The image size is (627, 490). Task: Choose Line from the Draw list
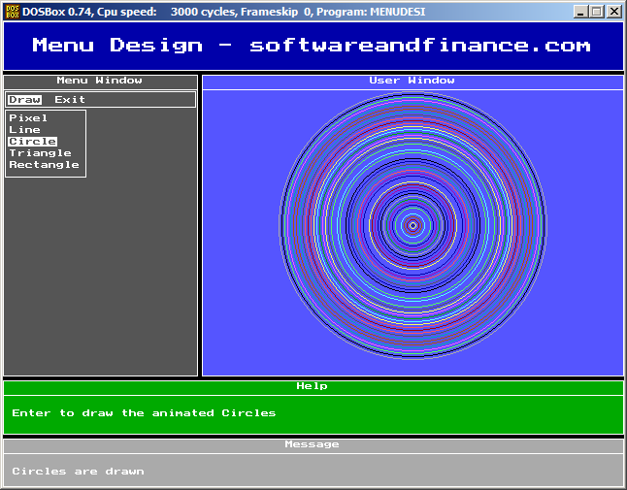tap(25, 130)
